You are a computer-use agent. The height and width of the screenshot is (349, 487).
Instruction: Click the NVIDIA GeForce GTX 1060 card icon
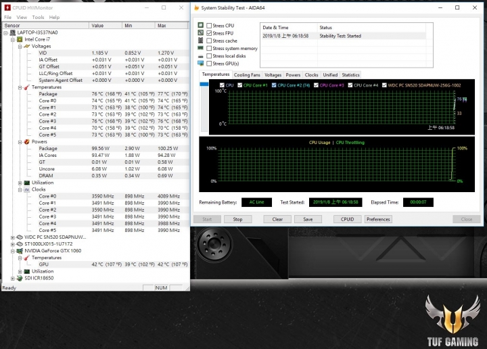[20, 251]
